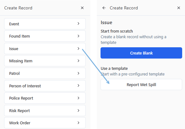Expand the Issue row chevron

(x=78, y=49)
